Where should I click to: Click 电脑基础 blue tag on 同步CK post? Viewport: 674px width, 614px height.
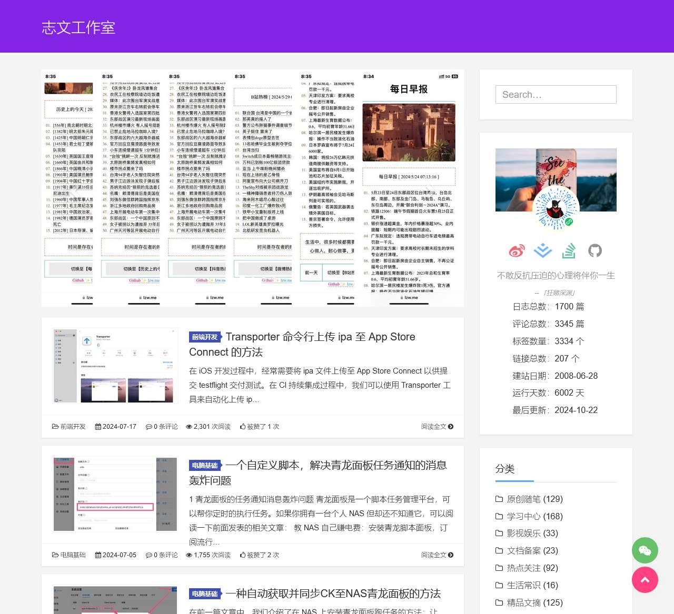coord(205,594)
